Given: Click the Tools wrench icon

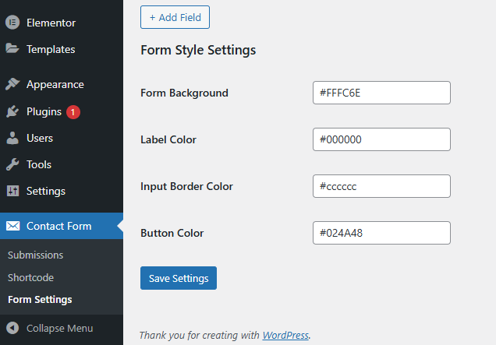Looking at the screenshot, I should [12, 164].
